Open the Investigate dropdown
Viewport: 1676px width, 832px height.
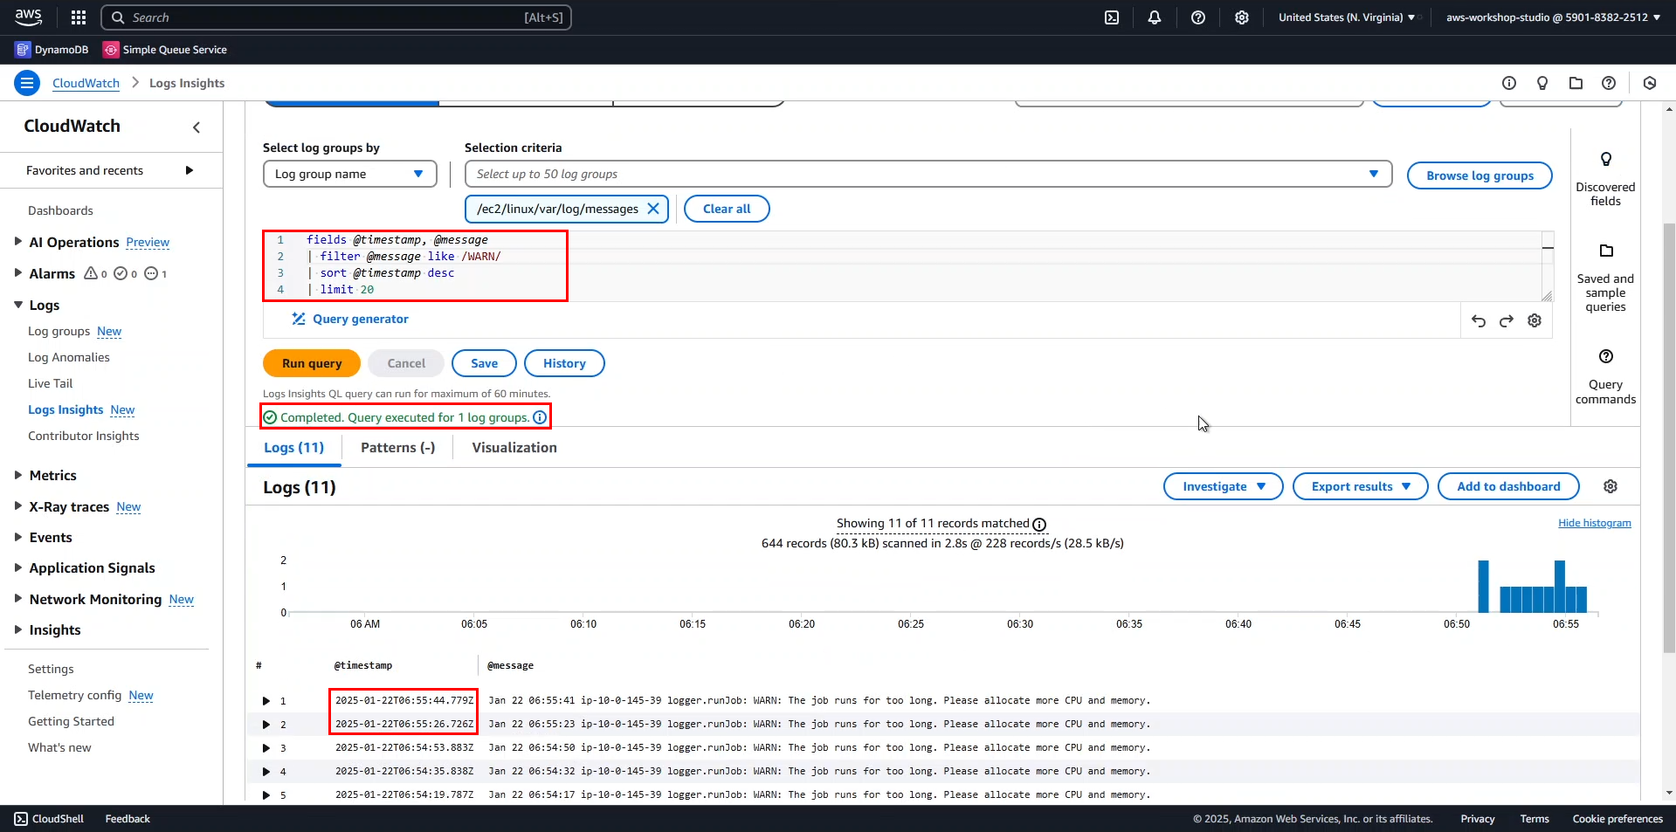(1224, 486)
